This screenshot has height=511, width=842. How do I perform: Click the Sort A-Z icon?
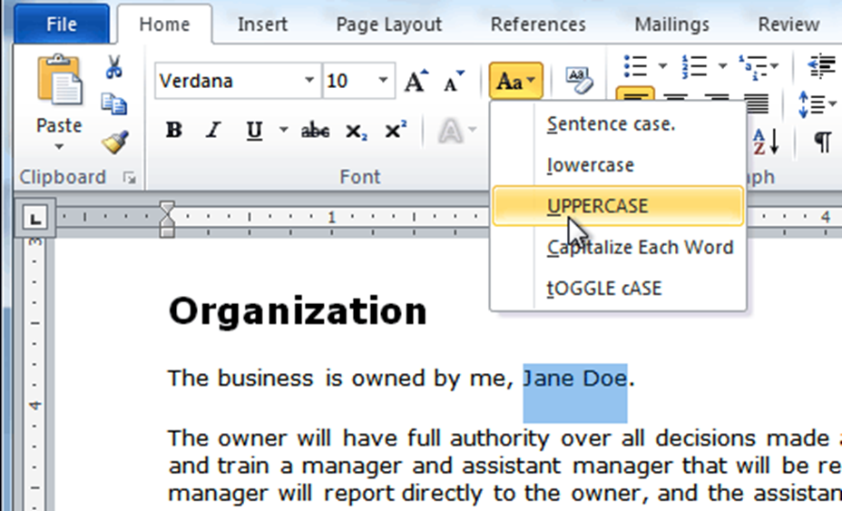click(x=767, y=142)
